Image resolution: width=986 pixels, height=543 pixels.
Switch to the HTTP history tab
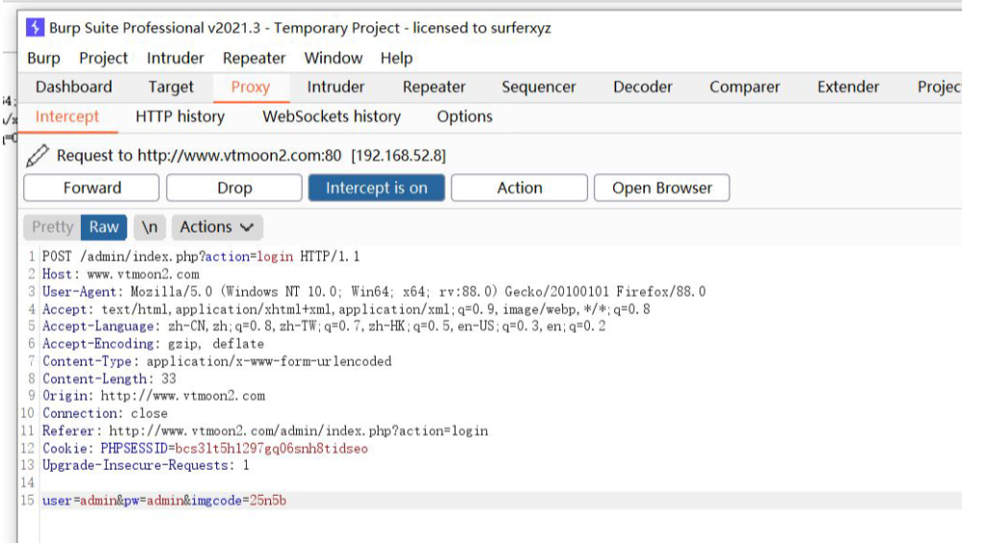pos(180,116)
